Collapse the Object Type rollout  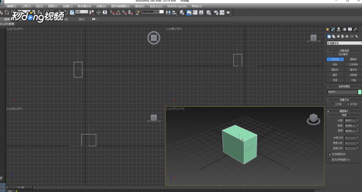[344, 50]
